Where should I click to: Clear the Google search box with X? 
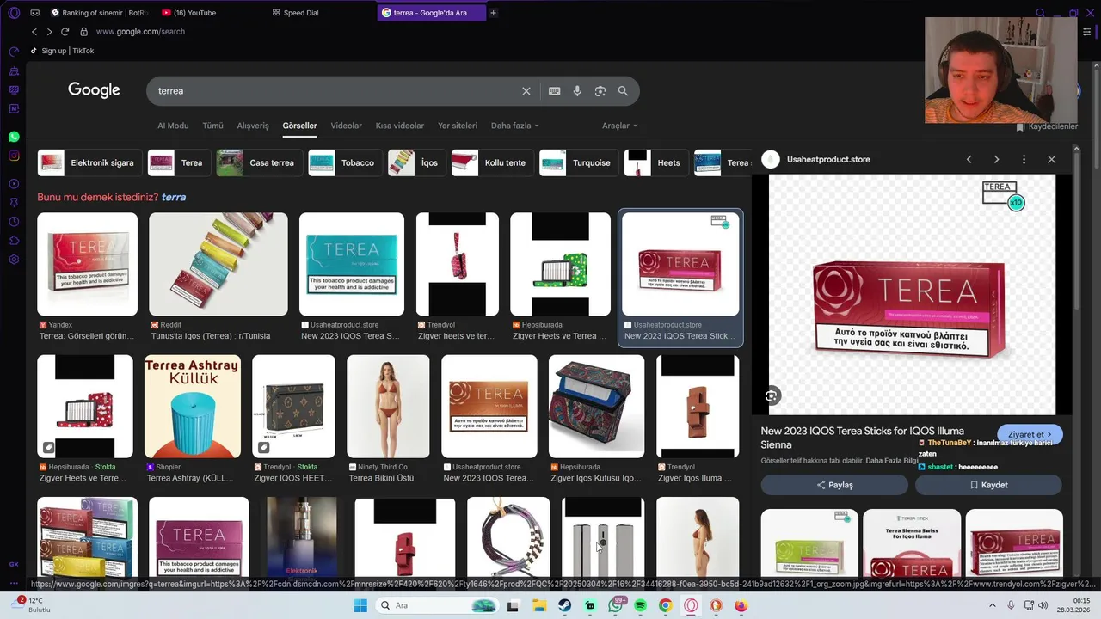(x=526, y=91)
